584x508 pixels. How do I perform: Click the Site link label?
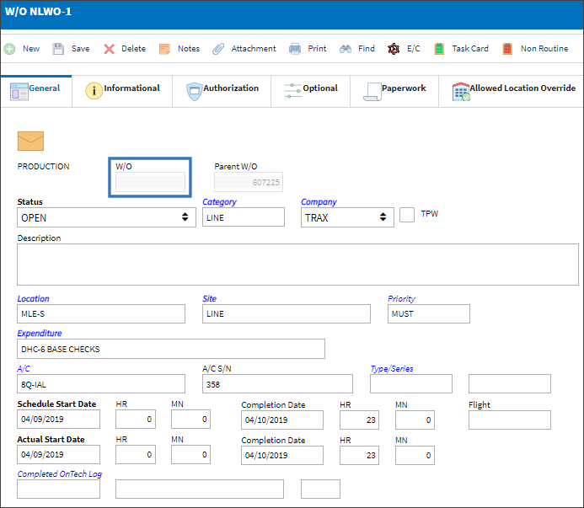(209, 299)
